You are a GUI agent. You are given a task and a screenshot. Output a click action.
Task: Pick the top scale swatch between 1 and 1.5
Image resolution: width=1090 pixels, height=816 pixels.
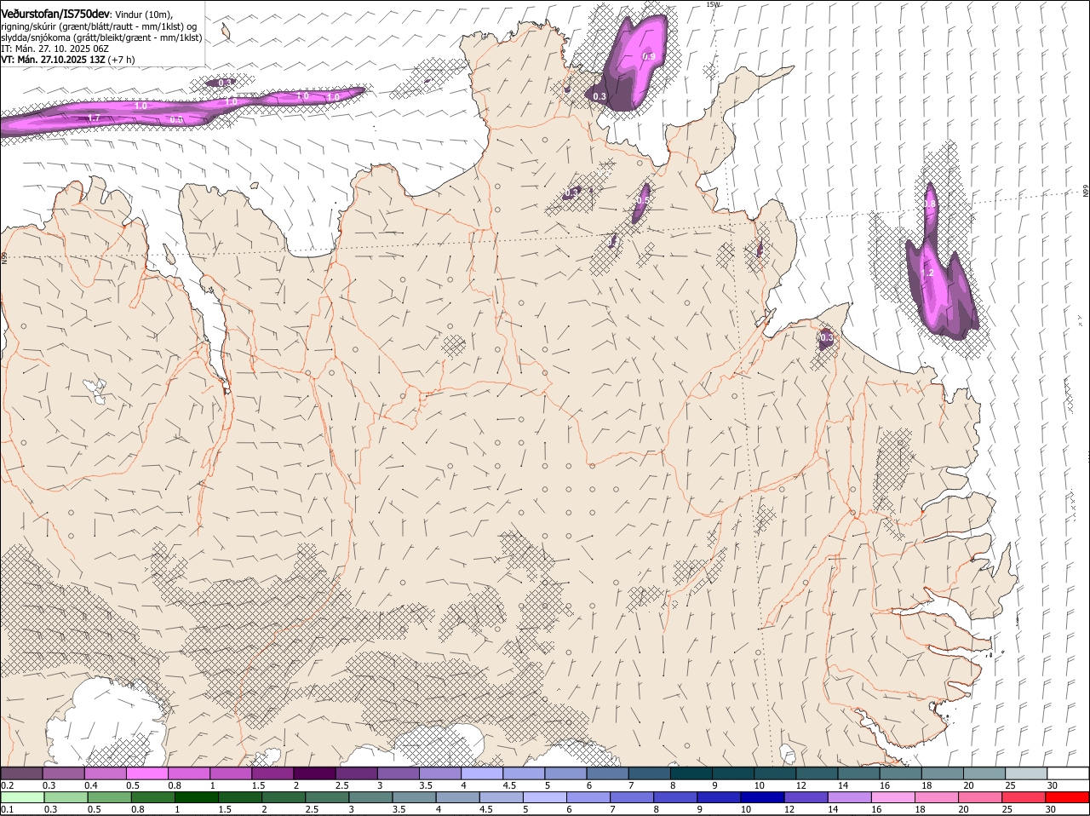click(x=230, y=773)
